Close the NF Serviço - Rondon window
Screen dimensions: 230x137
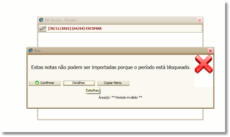[199, 20]
